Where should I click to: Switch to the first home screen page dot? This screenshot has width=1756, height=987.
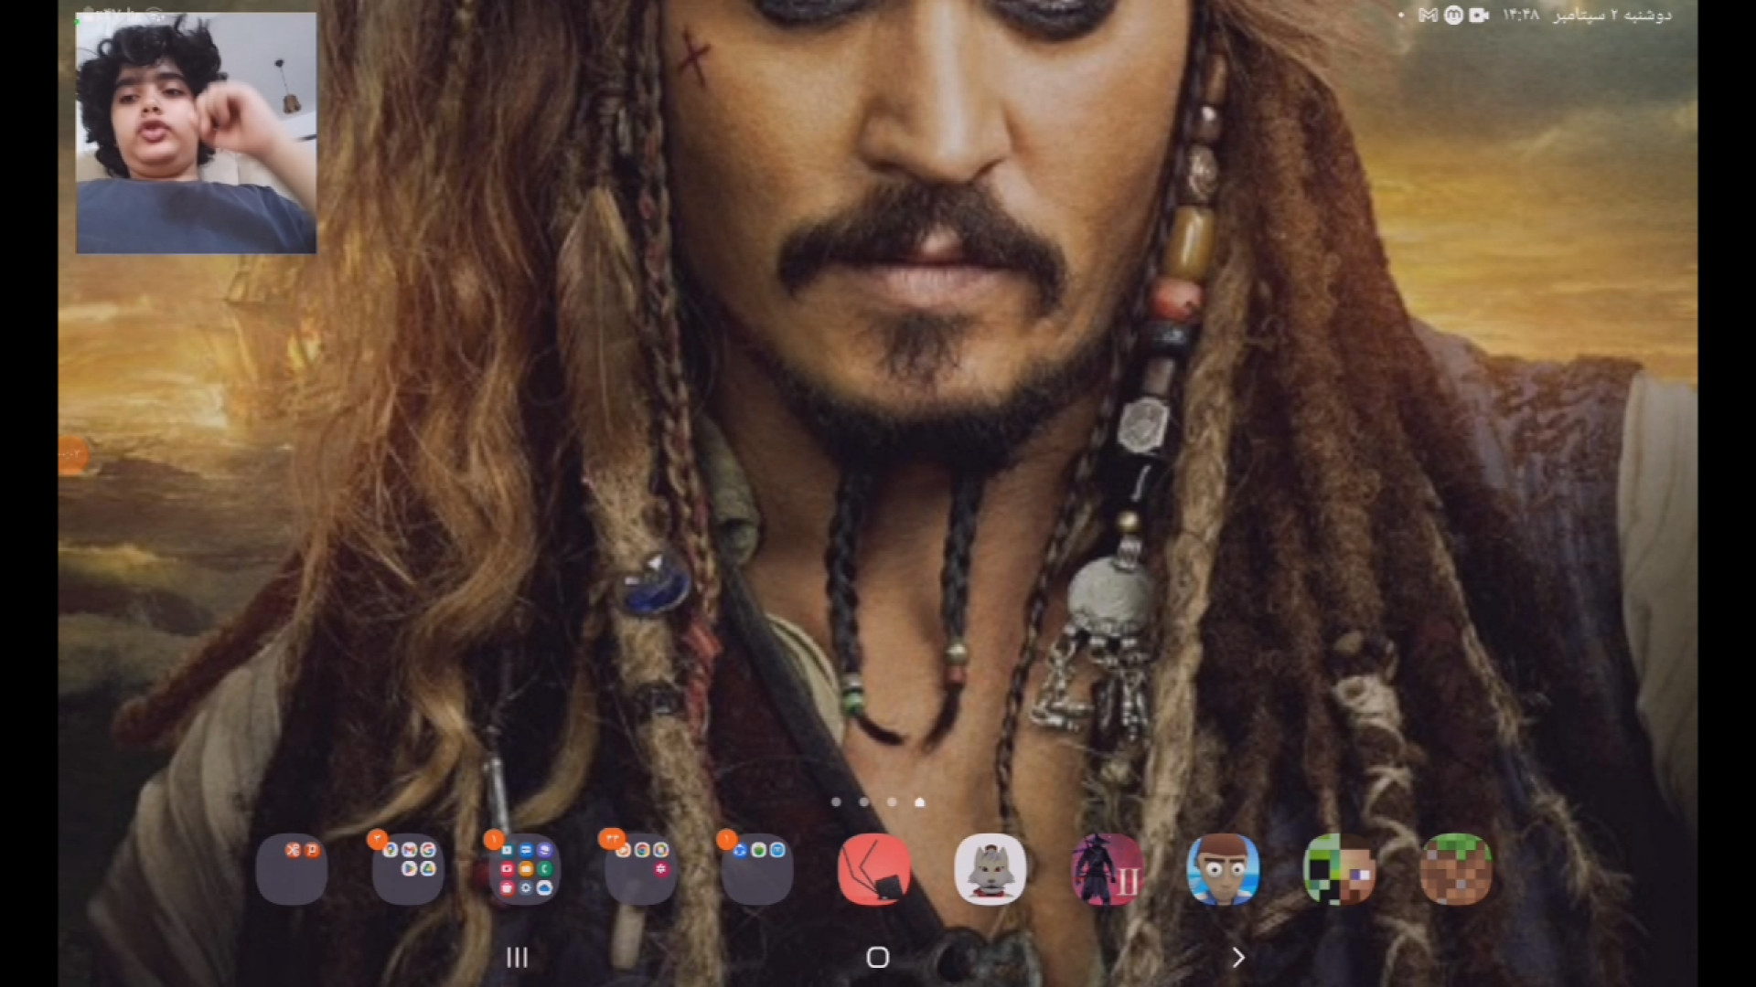point(836,802)
